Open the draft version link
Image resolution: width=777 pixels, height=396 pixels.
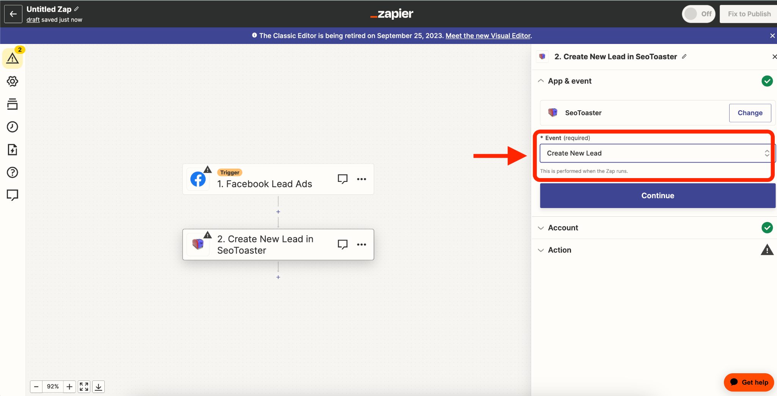click(33, 20)
